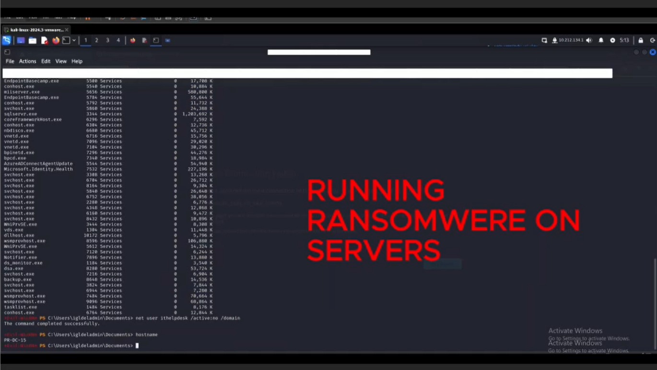Click the vds.exe process row

108,230
